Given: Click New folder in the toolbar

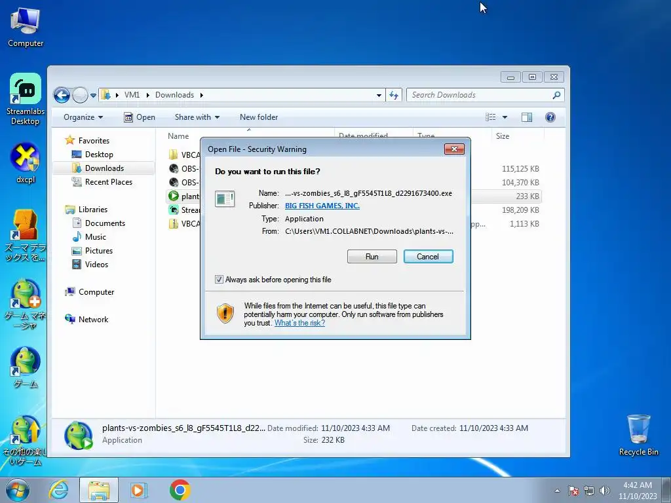Looking at the screenshot, I should [x=258, y=117].
